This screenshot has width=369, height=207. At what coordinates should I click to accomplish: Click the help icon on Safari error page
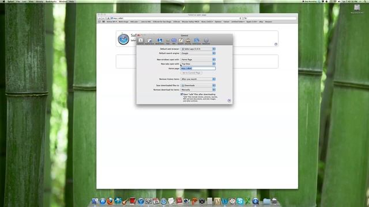pos(276,44)
